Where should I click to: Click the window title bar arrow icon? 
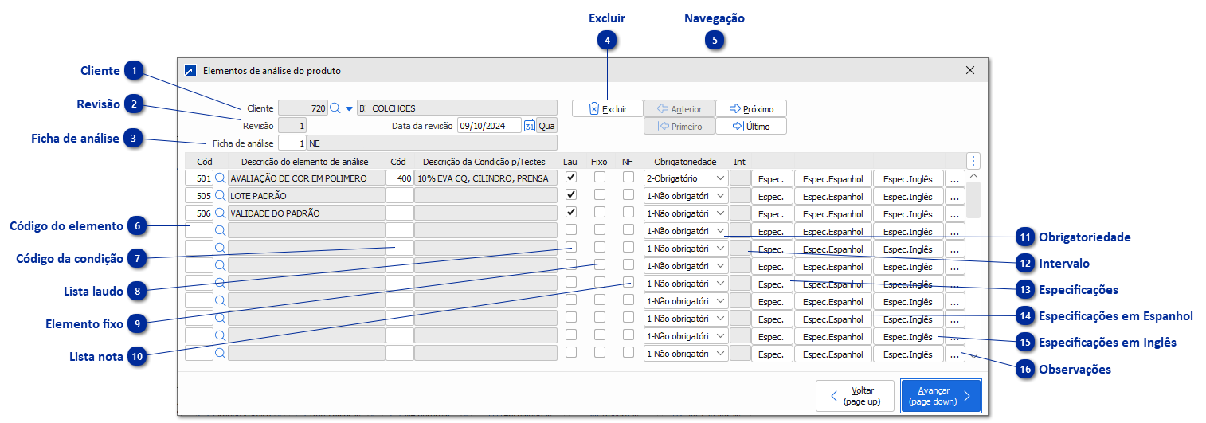(190, 70)
